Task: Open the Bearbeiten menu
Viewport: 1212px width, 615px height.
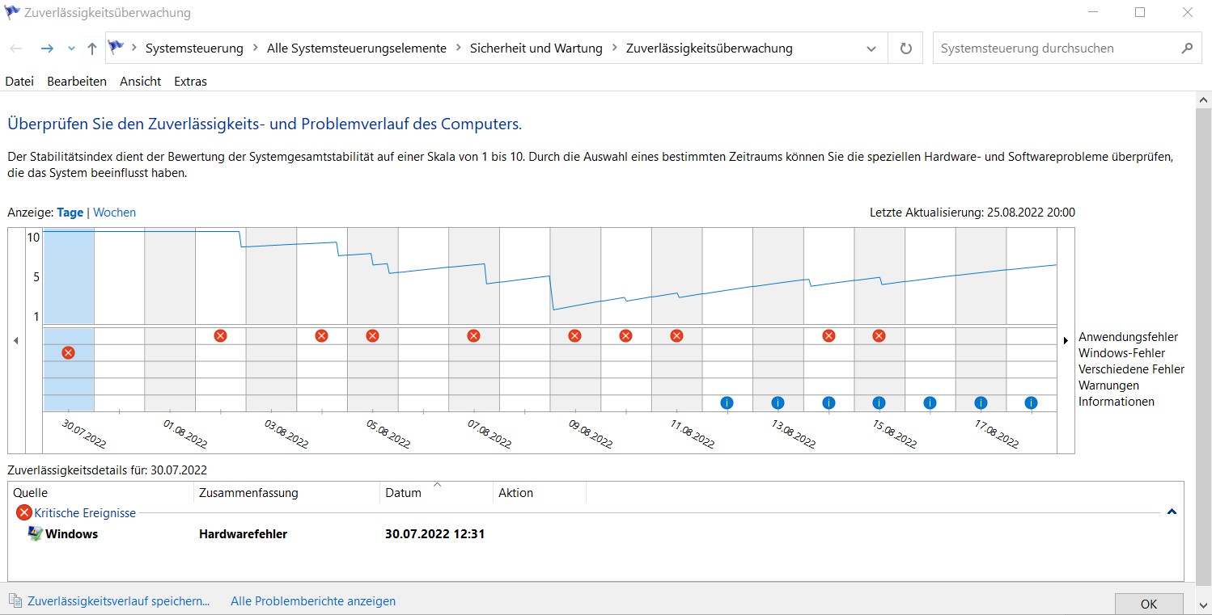Action: (x=77, y=81)
